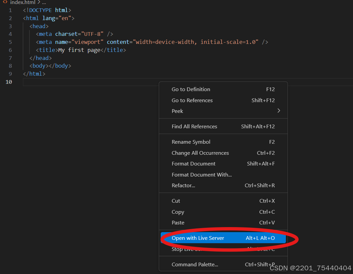Click Find All References
The height and width of the screenshot is (274, 353).
click(223, 127)
